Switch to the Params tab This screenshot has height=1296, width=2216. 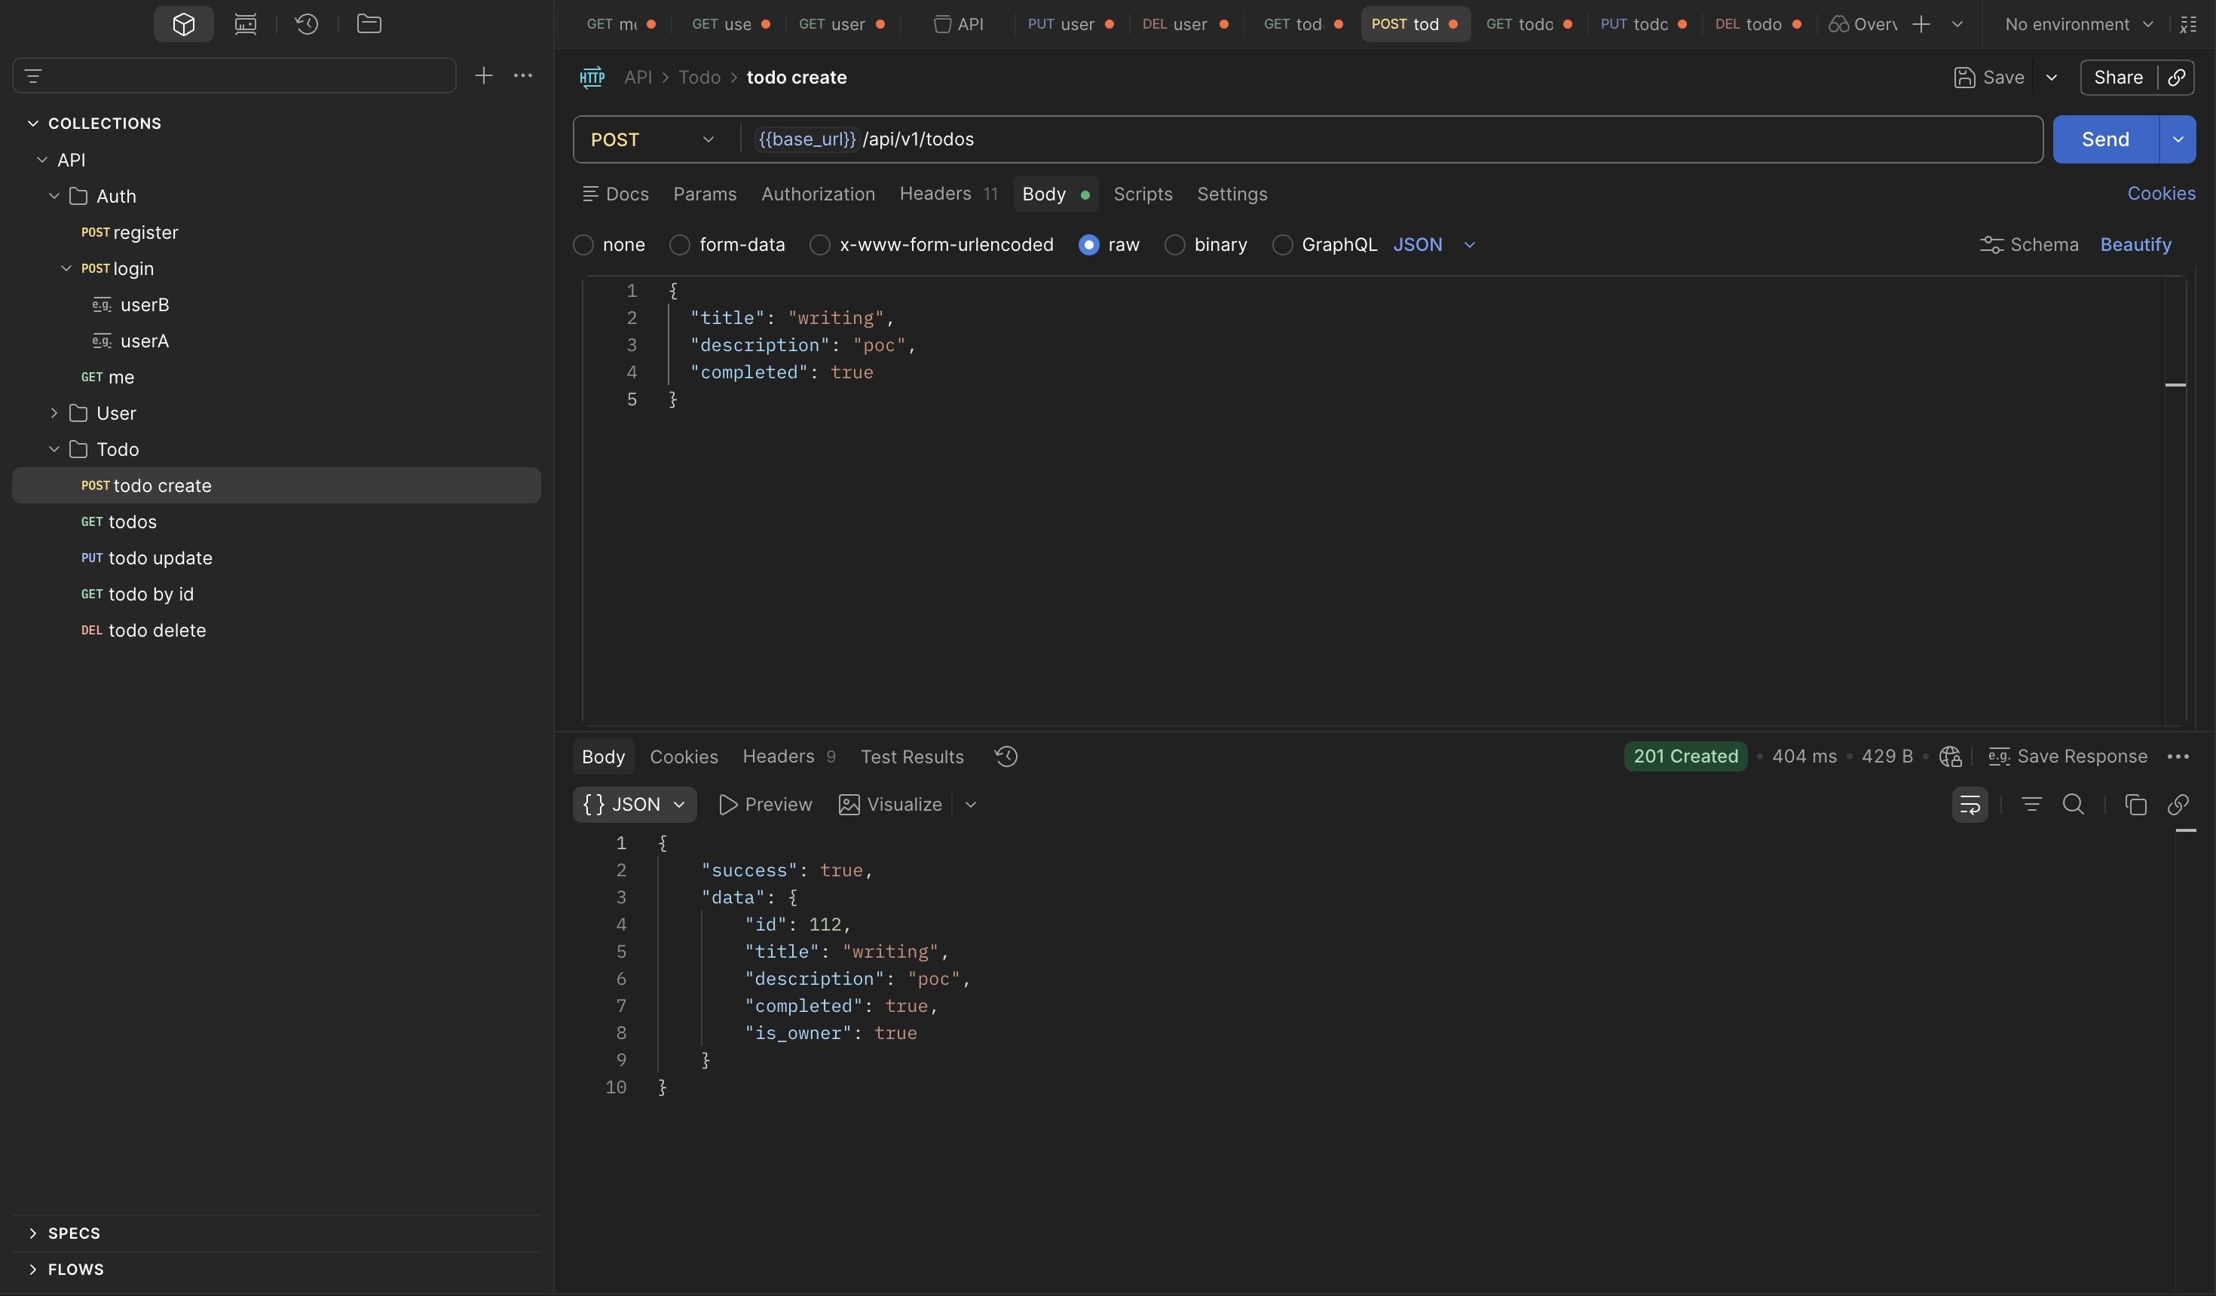704,194
